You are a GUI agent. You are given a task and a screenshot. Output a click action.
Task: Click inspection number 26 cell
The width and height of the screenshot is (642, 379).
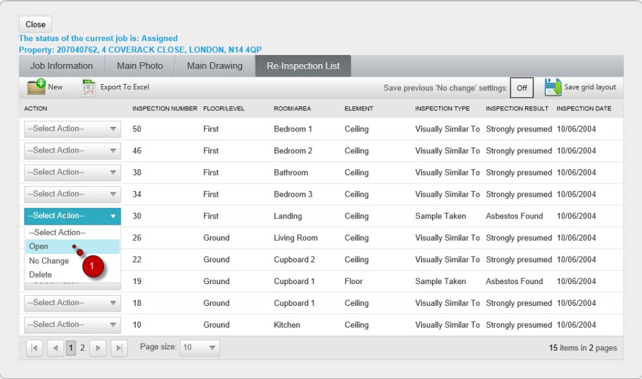137,237
